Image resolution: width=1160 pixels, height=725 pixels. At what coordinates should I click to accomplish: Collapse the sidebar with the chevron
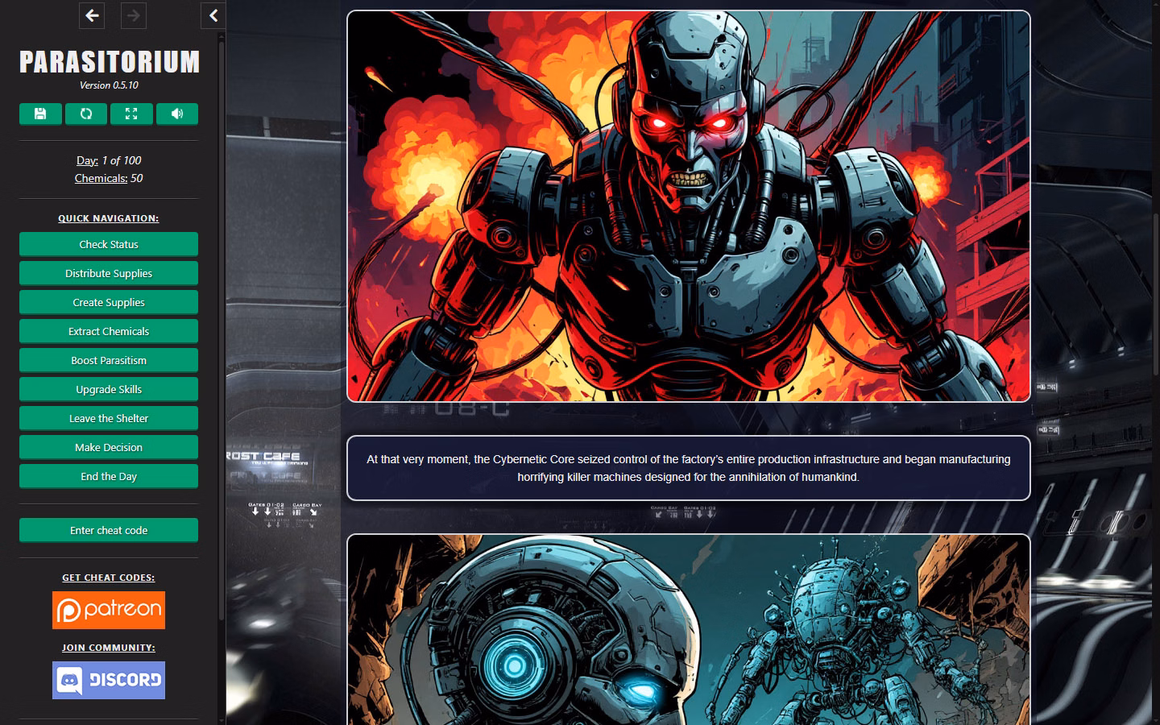pyautogui.click(x=213, y=15)
